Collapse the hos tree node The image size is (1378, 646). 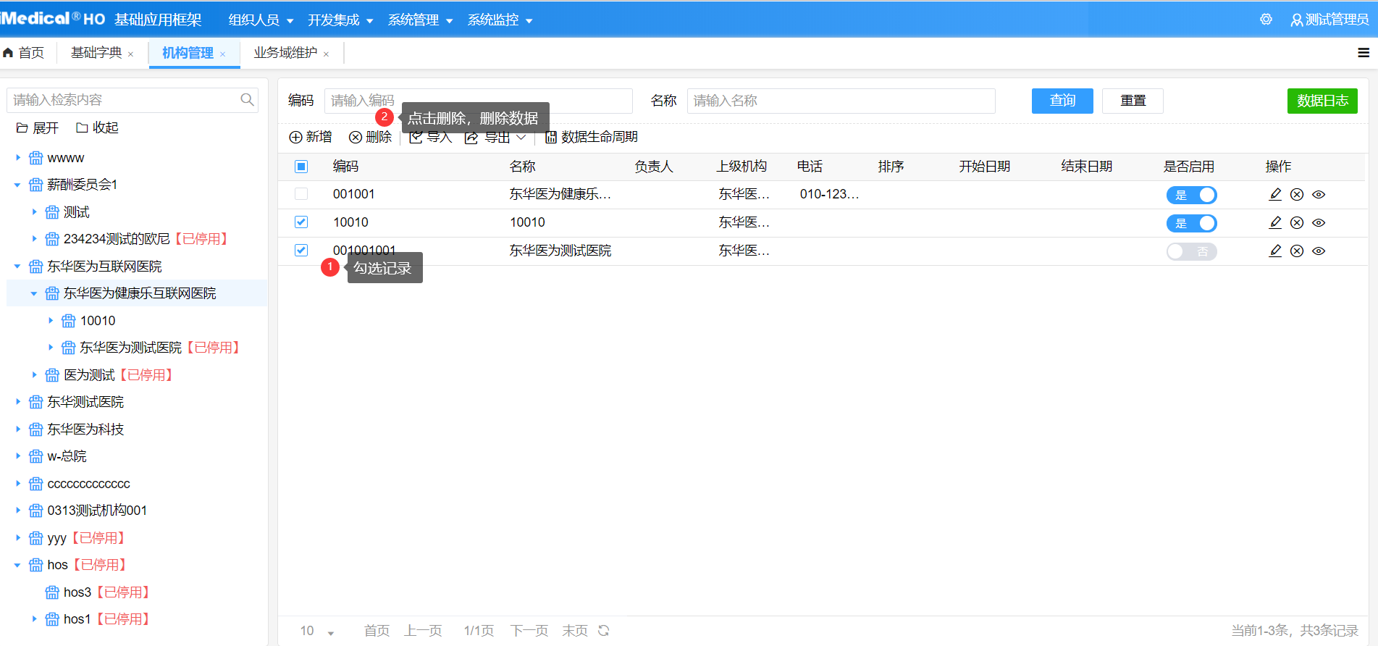point(17,565)
